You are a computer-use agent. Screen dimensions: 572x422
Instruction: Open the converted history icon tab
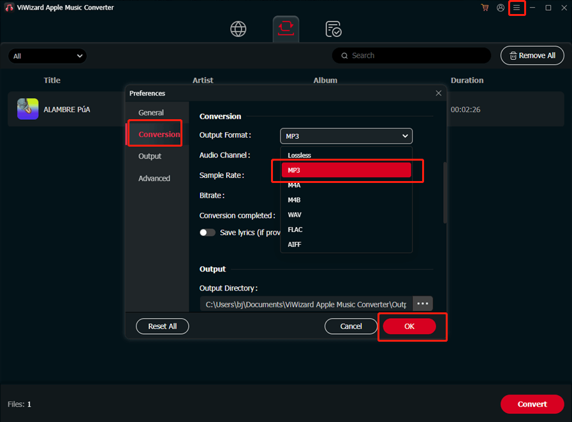(333, 29)
